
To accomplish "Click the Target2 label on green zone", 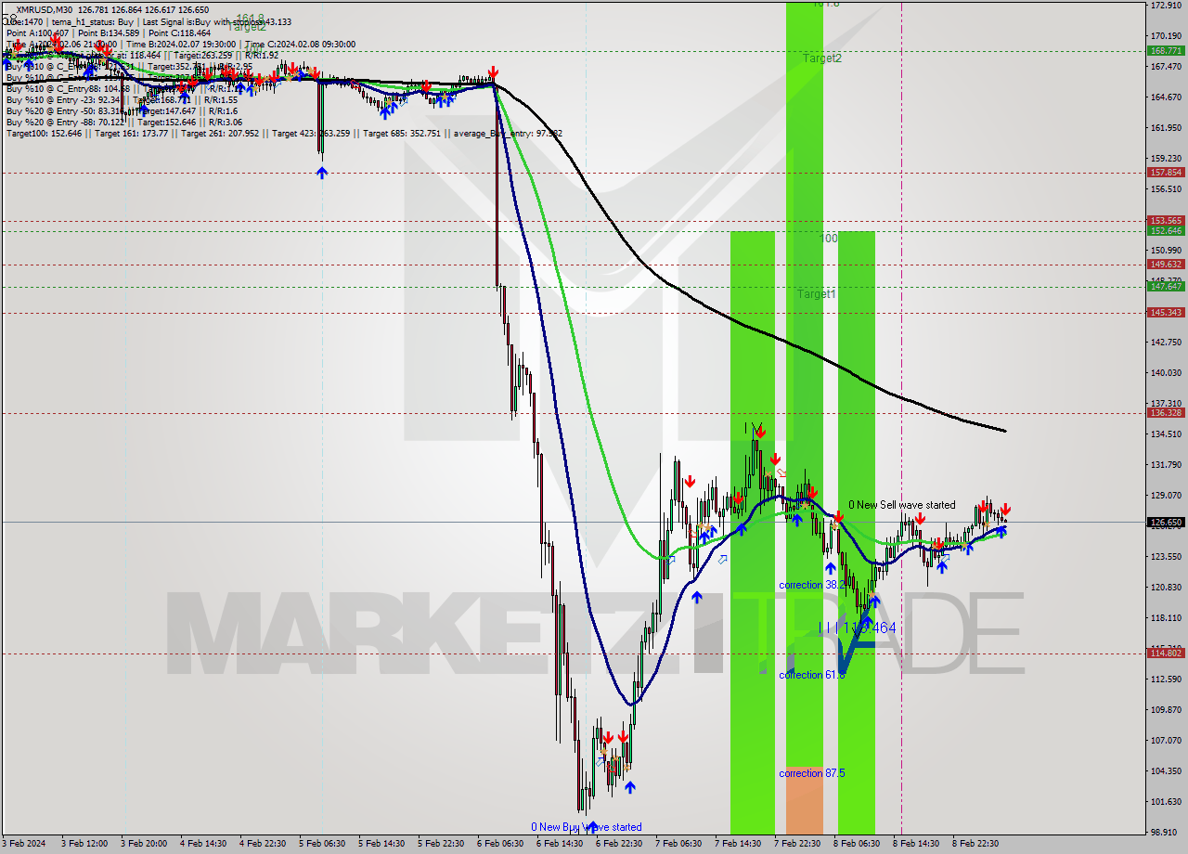I will (x=822, y=58).
